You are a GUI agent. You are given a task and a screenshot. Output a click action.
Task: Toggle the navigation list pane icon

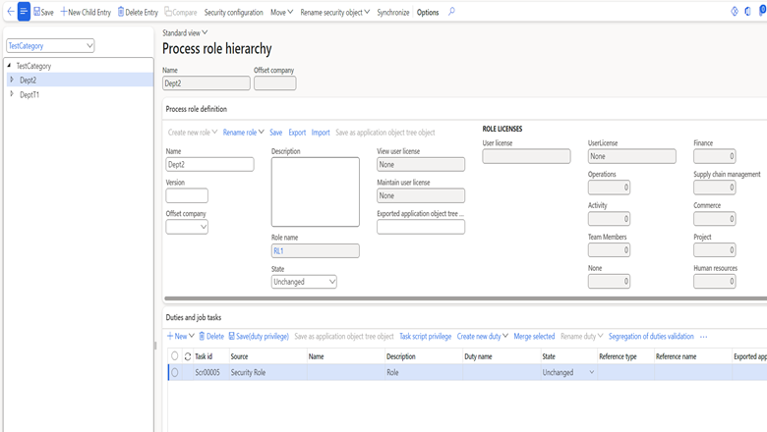coord(24,12)
